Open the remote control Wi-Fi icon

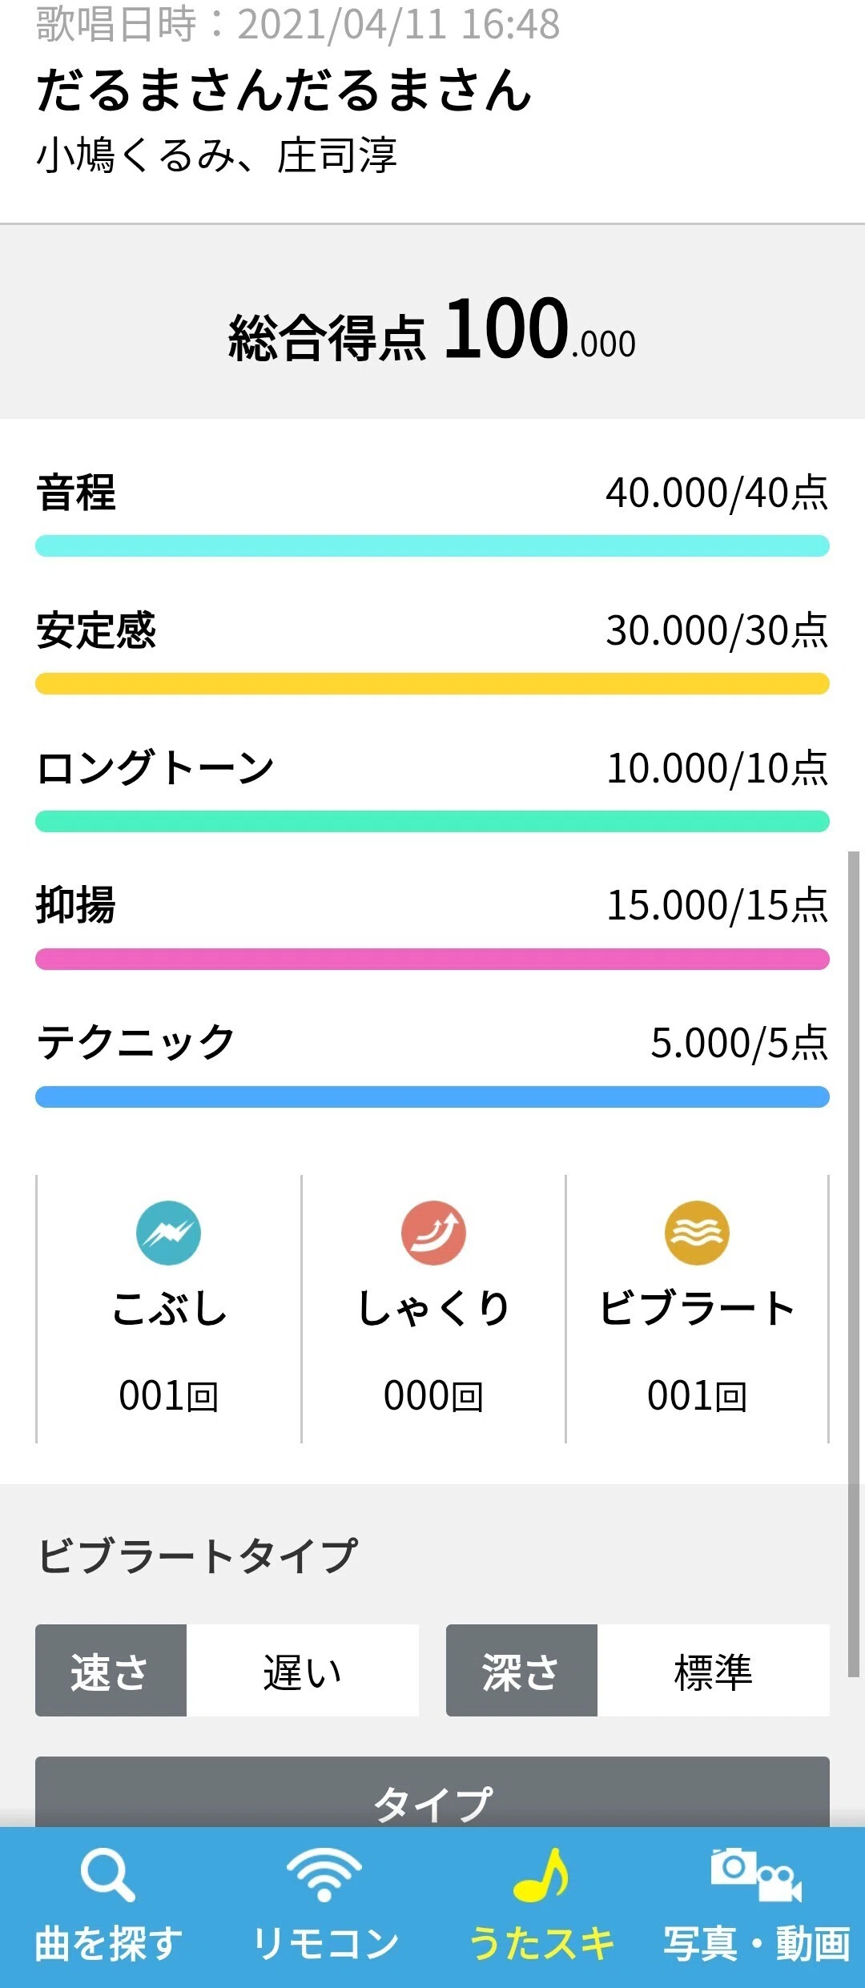(324, 1875)
